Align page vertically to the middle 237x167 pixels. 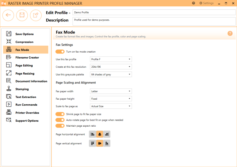click(x=100, y=143)
